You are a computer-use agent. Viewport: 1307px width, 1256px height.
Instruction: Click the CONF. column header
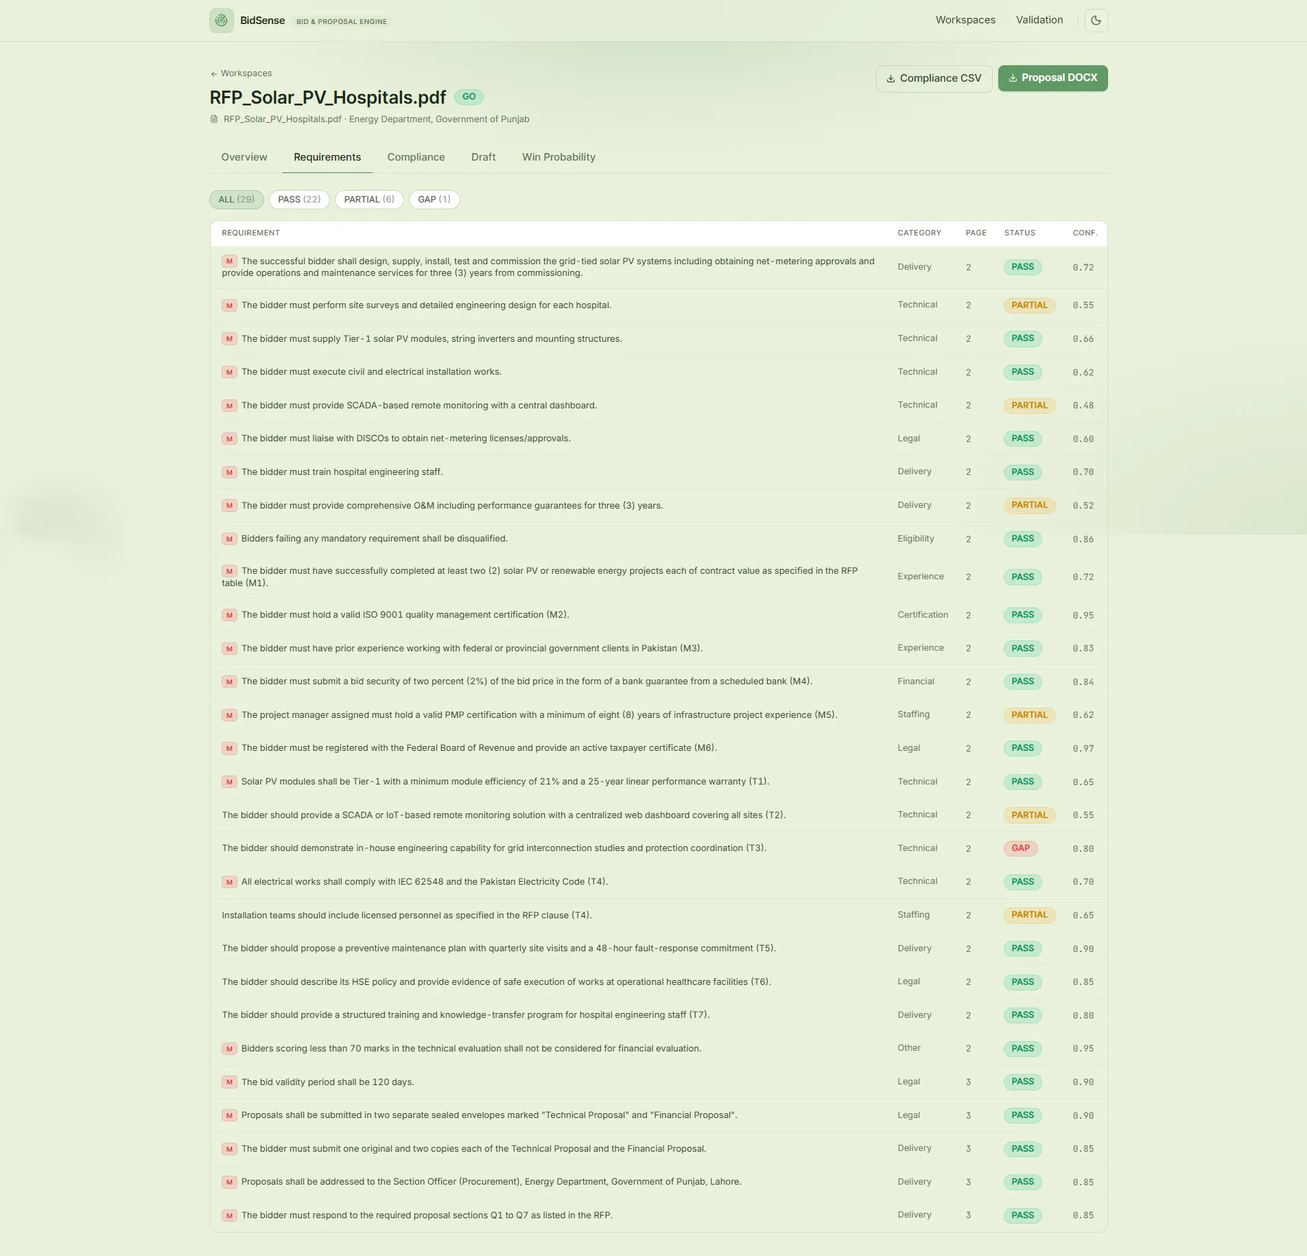coord(1085,233)
